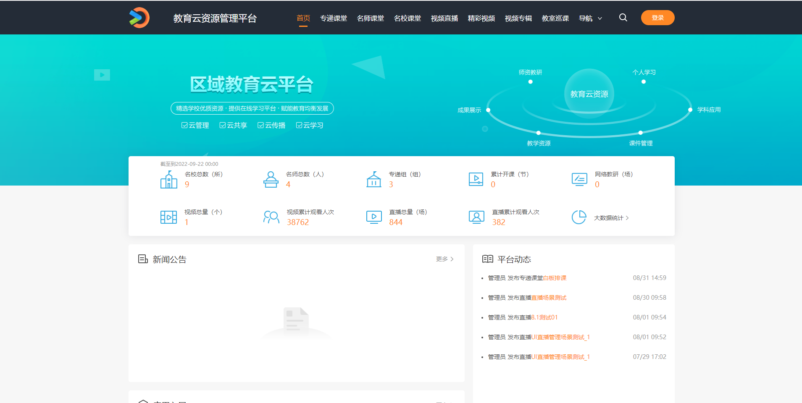Image resolution: width=802 pixels, height=403 pixels.
Task: Toggle the 云学习 checkbox
Action: pyautogui.click(x=299, y=126)
